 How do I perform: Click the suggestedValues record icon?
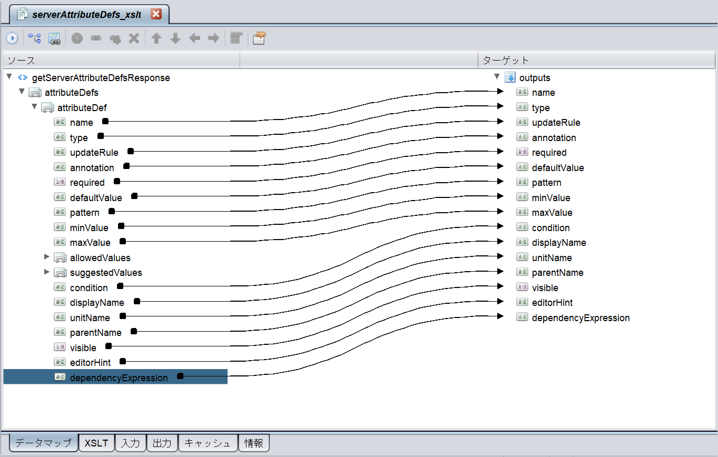60,273
